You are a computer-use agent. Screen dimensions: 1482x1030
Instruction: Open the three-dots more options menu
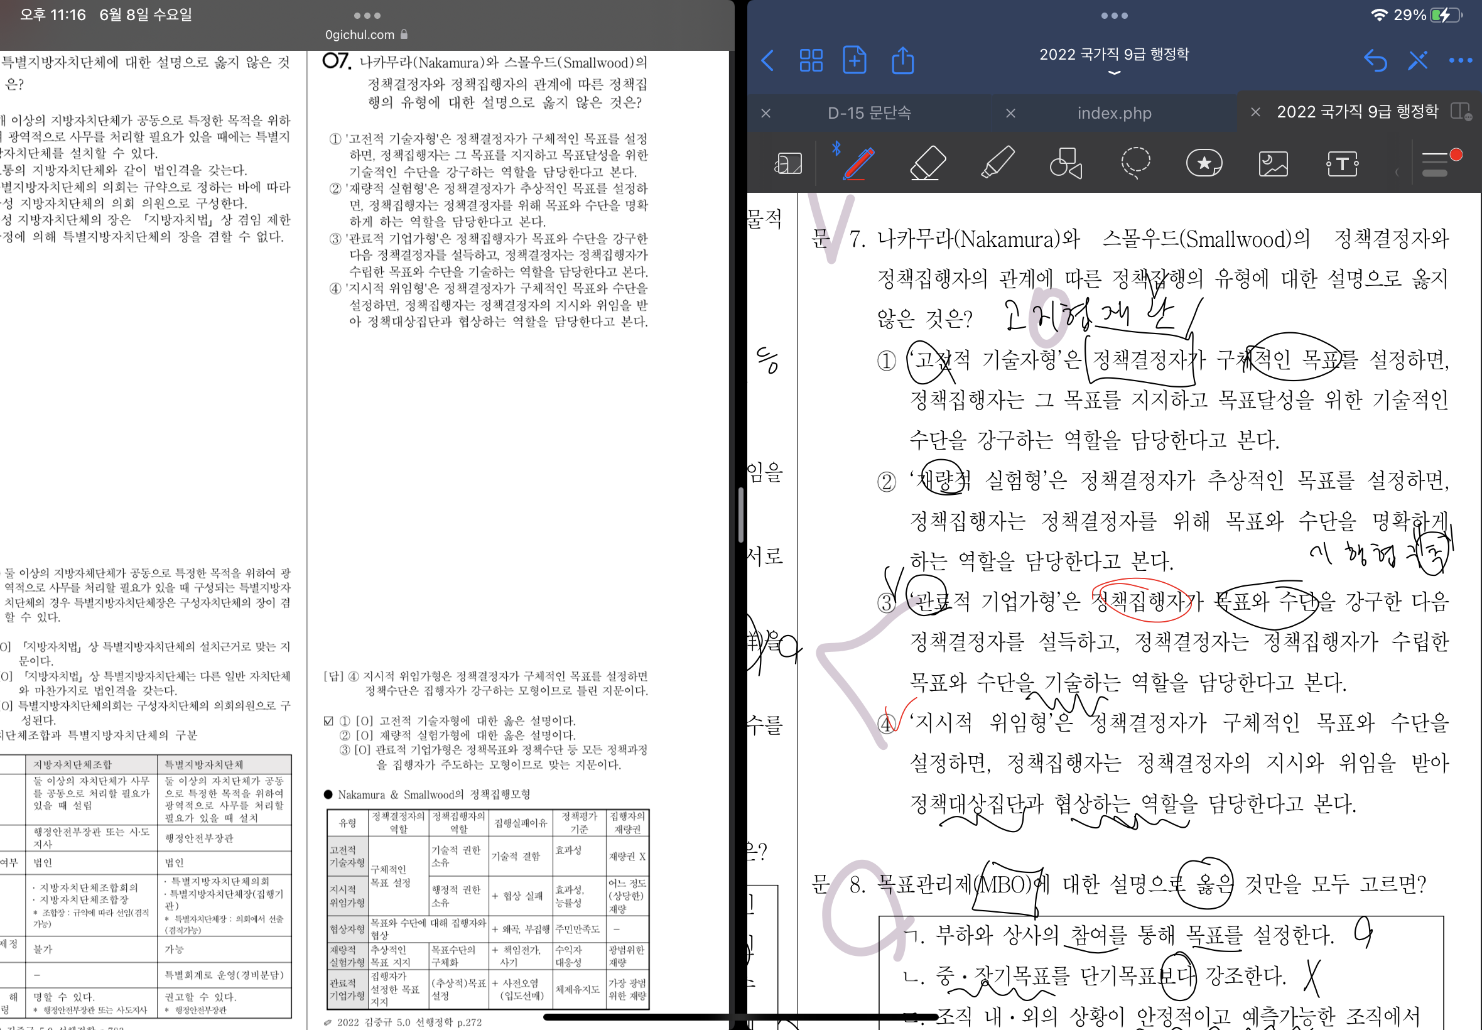coord(1460,61)
